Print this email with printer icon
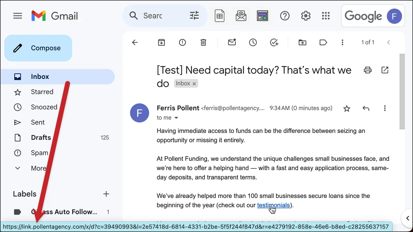The height and width of the screenshot is (232, 413). coord(368,70)
